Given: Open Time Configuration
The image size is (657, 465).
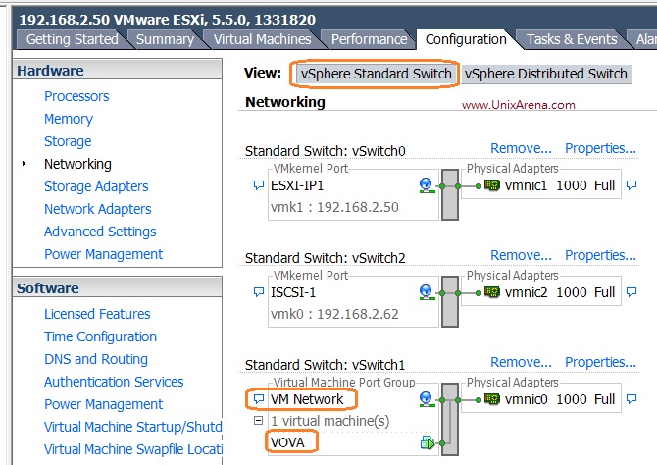Looking at the screenshot, I should 100,336.
